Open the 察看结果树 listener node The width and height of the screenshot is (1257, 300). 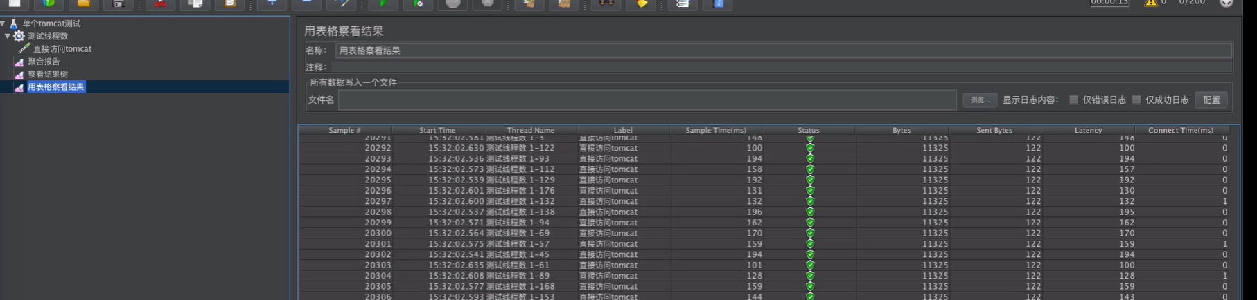48,74
